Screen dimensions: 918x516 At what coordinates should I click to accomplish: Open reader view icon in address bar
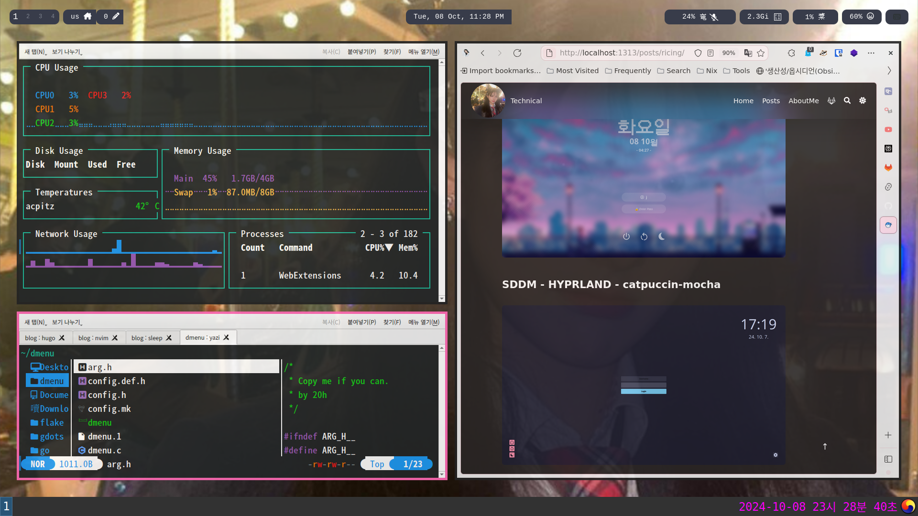pyautogui.click(x=710, y=53)
